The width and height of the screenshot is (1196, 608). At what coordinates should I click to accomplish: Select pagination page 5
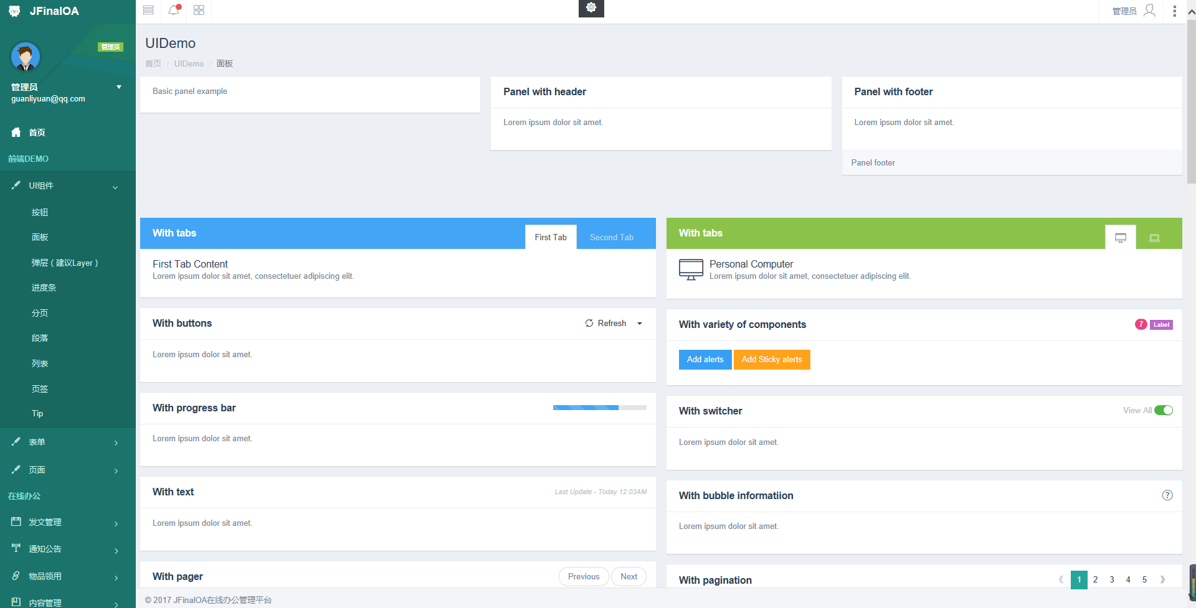point(1144,579)
